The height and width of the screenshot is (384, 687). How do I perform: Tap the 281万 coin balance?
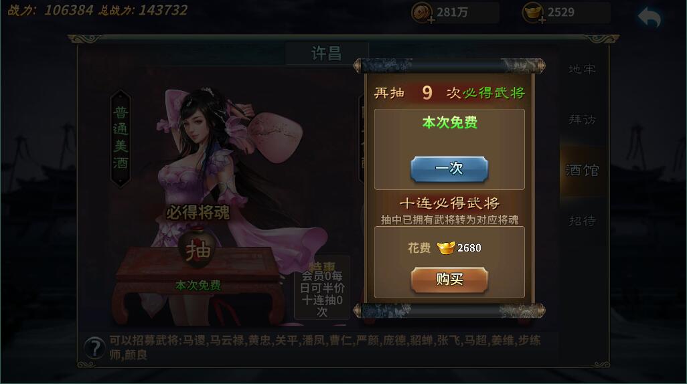[452, 12]
